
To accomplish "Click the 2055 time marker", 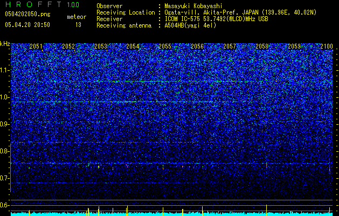I will click(x=165, y=46).
